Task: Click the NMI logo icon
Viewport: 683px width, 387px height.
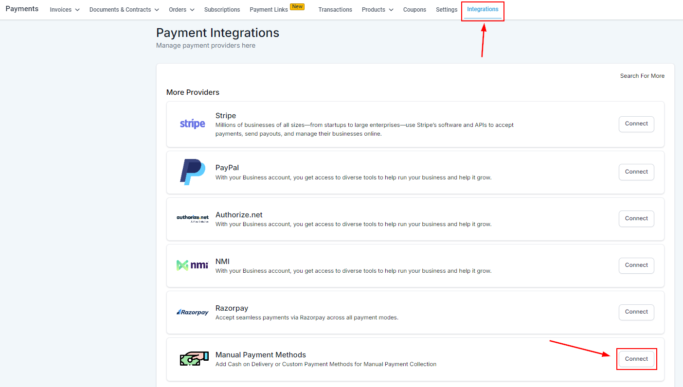Action: click(x=192, y=265)
